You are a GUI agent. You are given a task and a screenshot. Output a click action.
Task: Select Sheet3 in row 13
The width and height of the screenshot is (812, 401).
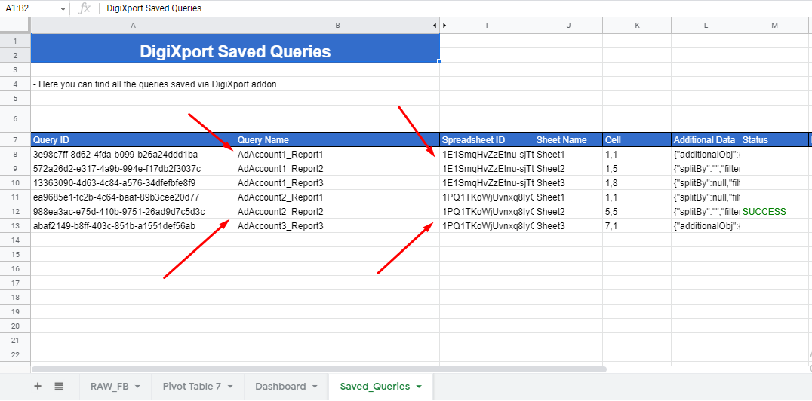pyautogui.click(x=568, y=225)
